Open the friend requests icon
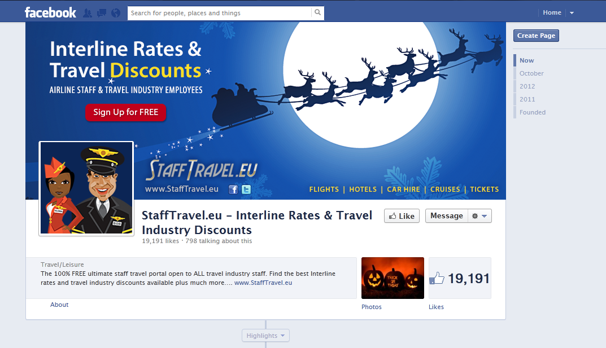 coord(88,13)
